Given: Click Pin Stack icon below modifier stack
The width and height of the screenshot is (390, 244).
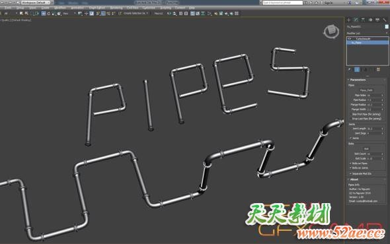Looking at the screenshot, I should click(x=350, y=70).
